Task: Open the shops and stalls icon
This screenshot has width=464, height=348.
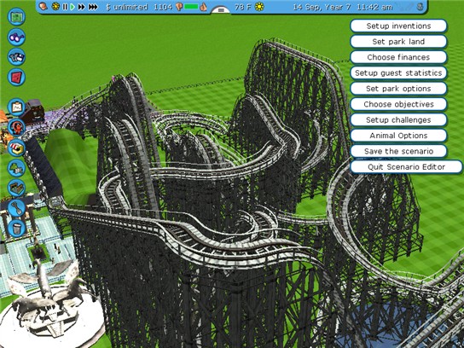Action: point(16,148)
